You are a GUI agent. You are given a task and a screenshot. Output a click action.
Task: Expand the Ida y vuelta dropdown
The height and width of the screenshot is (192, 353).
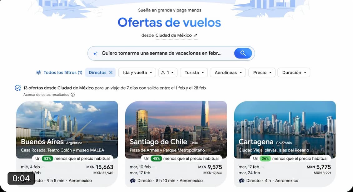pyautogui.click(x=137, y=73)
